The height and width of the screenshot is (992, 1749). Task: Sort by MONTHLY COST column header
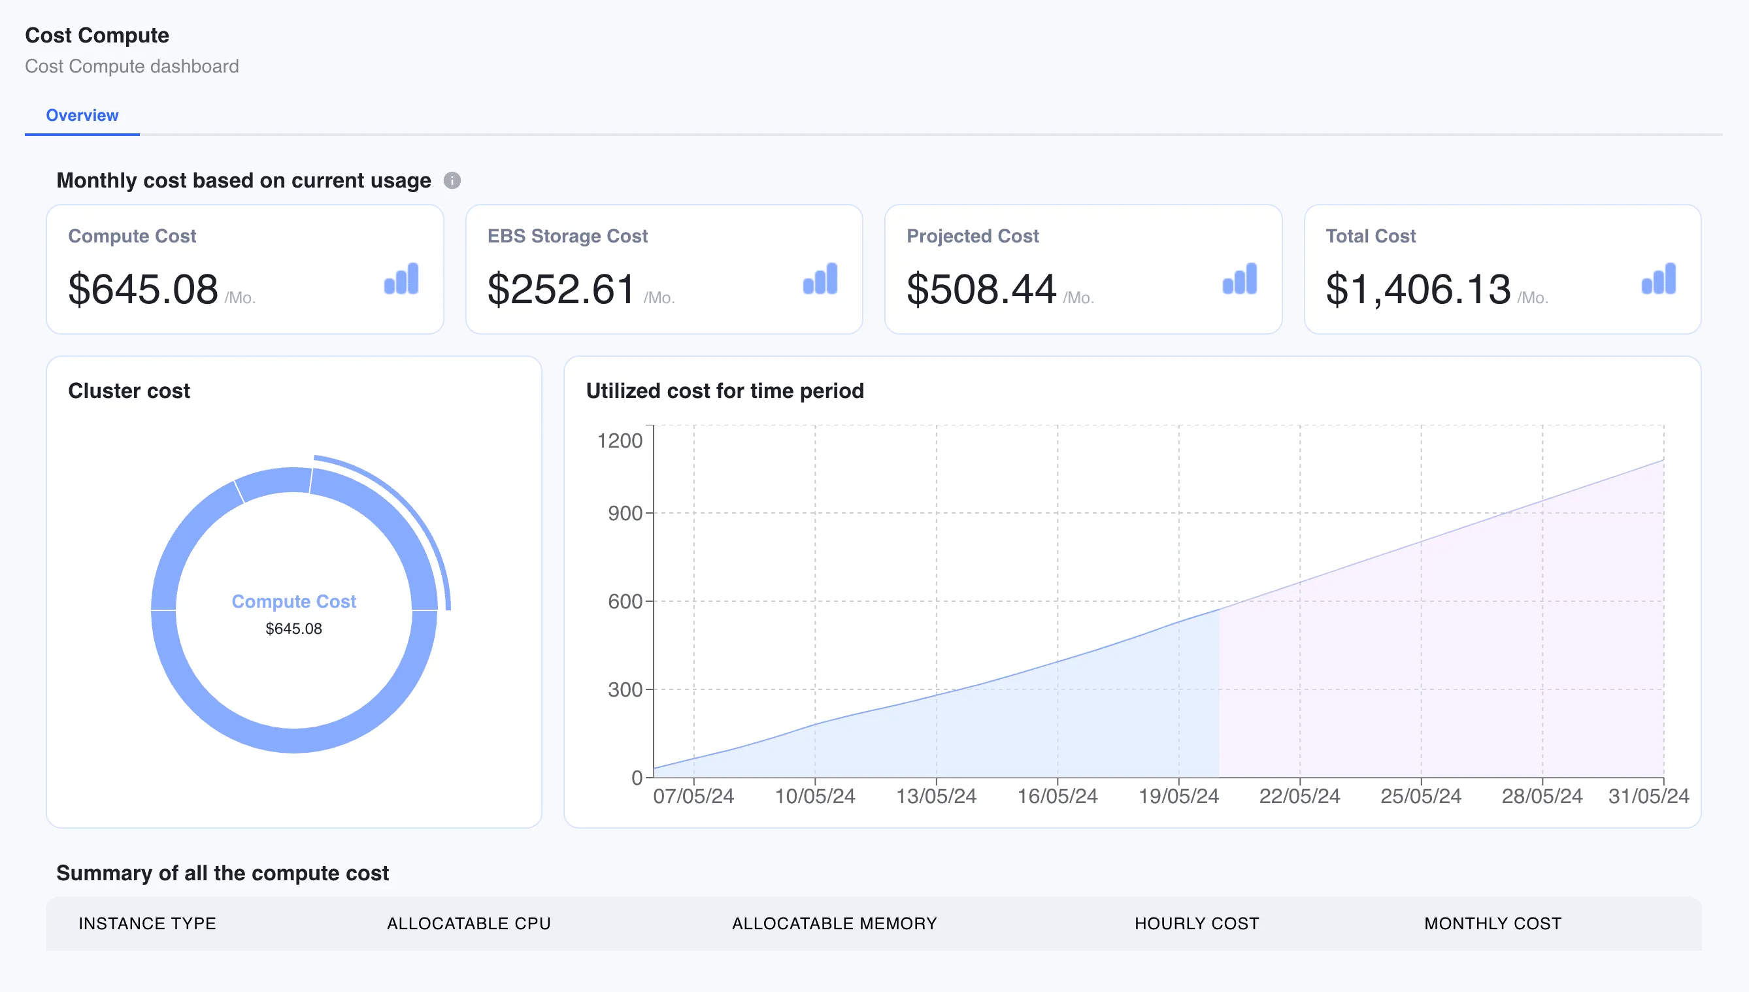(1493, 923)
